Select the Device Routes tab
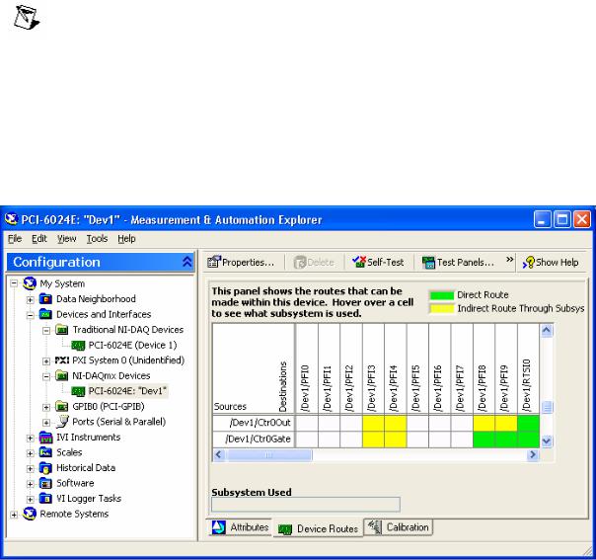 coord(318,528)
